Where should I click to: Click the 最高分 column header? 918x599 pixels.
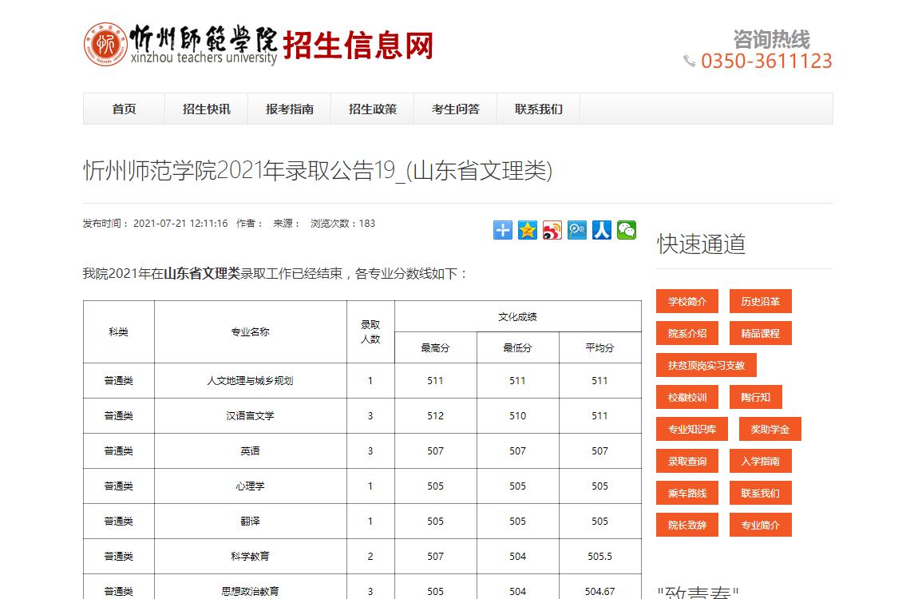point(435,347)
